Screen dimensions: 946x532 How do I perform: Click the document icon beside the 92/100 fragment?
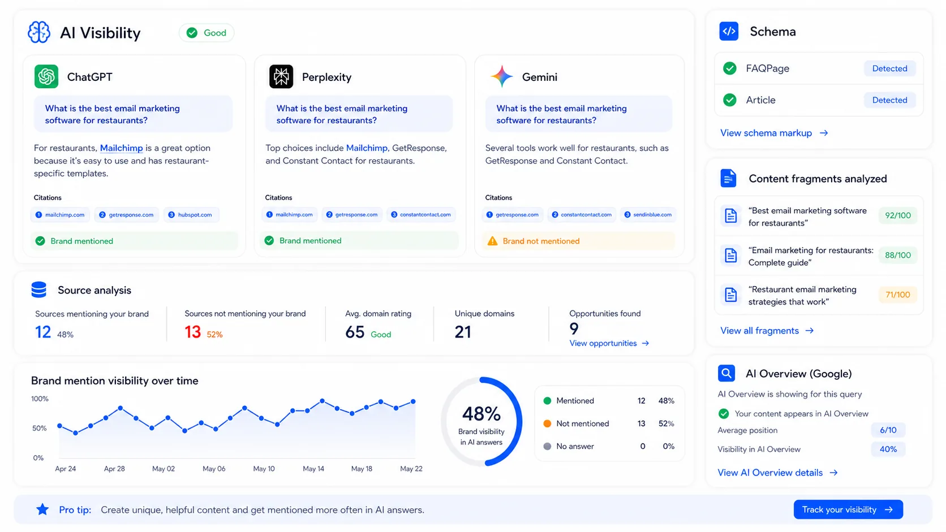point(730,215)
